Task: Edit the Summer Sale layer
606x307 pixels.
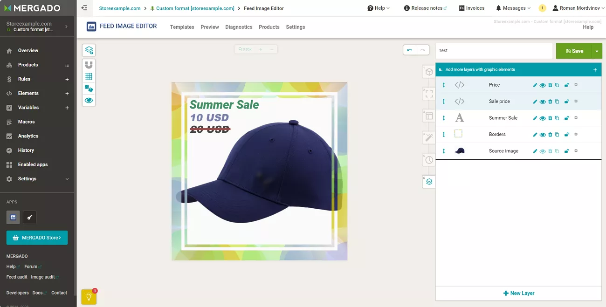Action: (535, 118)
